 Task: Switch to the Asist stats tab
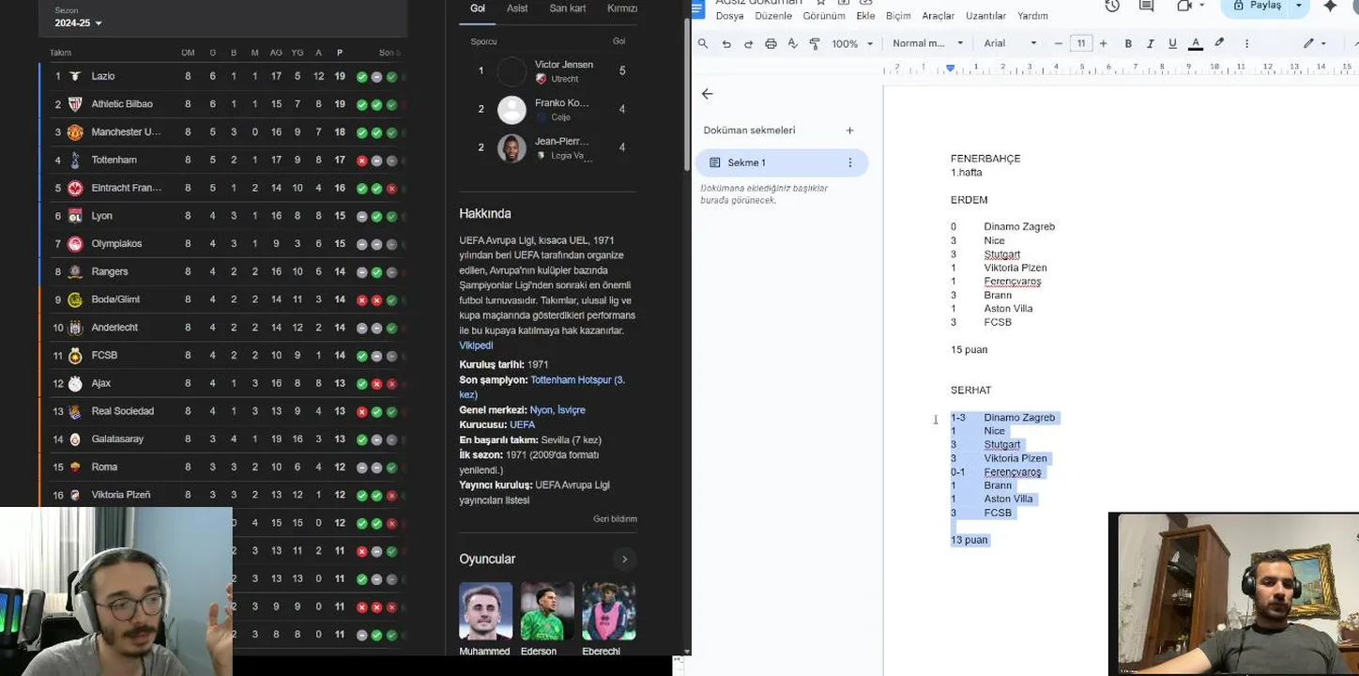coord(517,8)
